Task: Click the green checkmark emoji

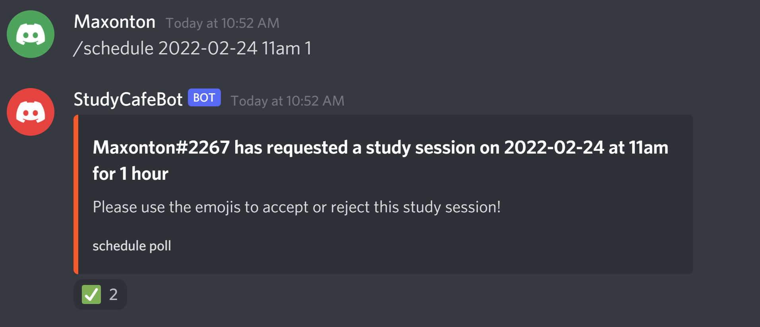Action: tap(91, 294)
